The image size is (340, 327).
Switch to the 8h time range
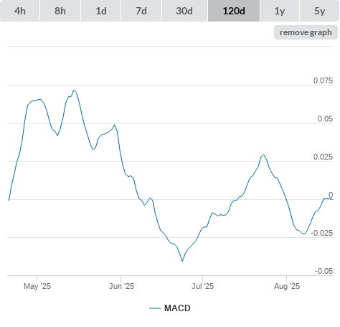coord(60,11)
